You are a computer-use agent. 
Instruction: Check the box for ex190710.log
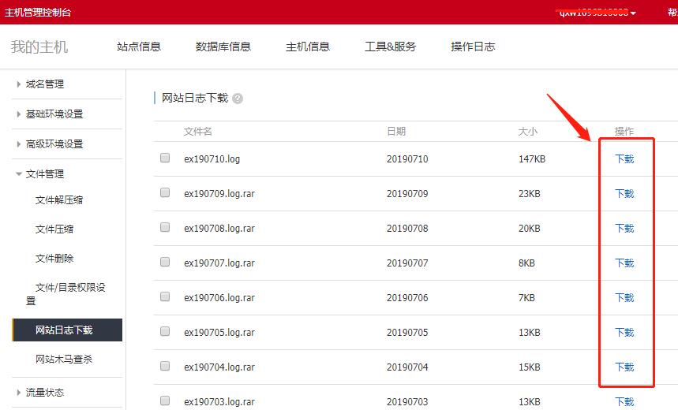(x=165, y=158)
